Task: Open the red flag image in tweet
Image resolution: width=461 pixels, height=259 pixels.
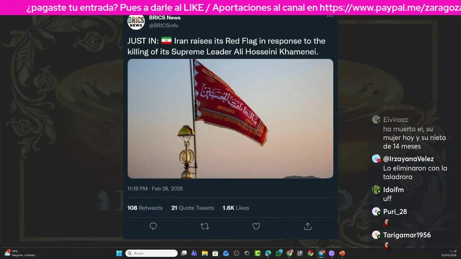Action: point(230,119)
